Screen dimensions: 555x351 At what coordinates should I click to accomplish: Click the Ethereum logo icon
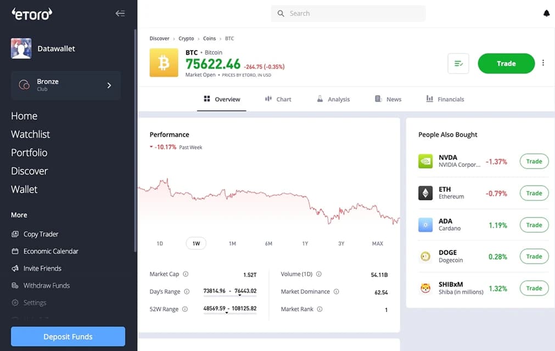coord(425,193)
